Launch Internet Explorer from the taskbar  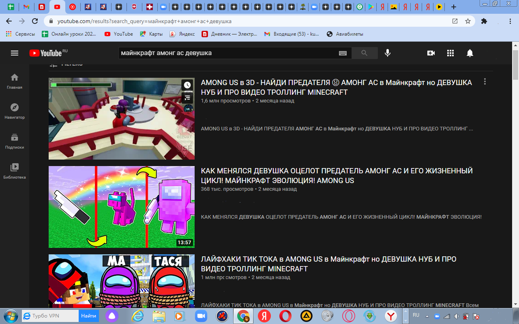(x=138, y=316)
